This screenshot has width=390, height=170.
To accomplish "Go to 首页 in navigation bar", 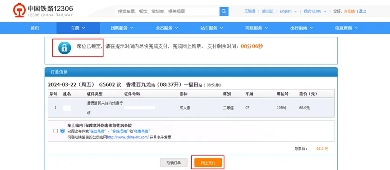I will 35,28.
